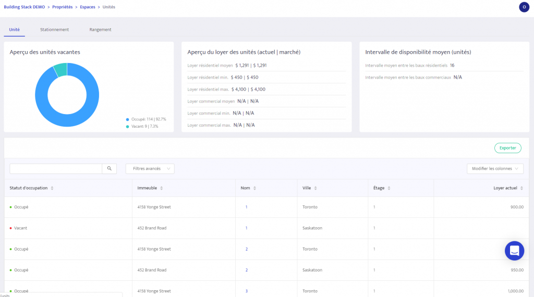Open unit 1 of 4158 Yonge Street
Image resolution: width=534 pixels, height=297 pixels.
click(246, 207)
